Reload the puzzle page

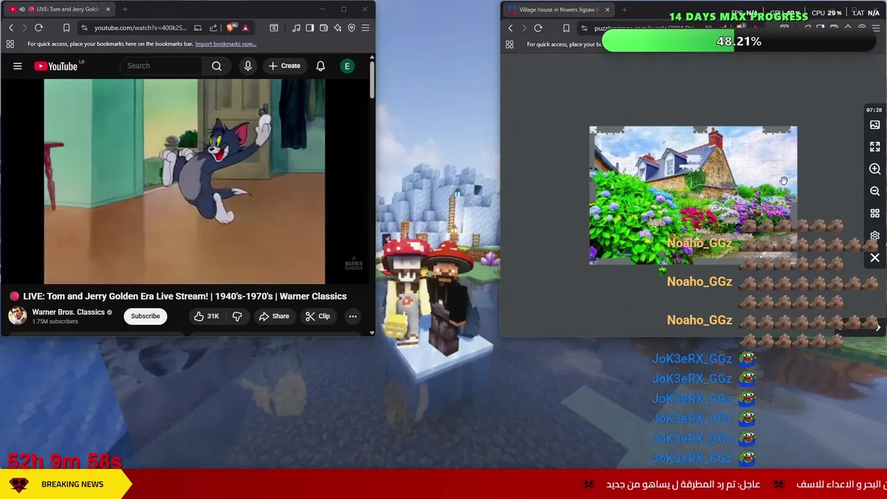click(x=538, y=28)
